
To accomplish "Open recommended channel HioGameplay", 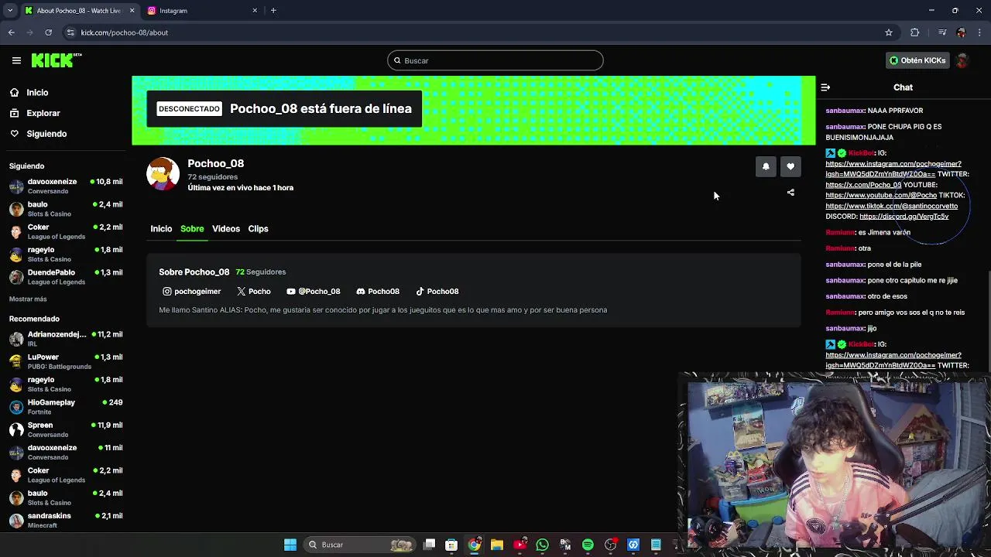I will pyautogui.click(x=66, y=407).
